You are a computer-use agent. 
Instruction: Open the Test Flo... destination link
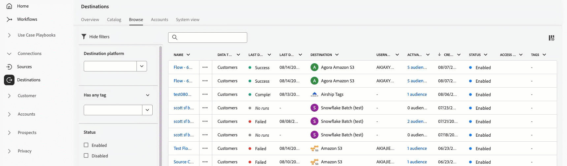(182, 149)
